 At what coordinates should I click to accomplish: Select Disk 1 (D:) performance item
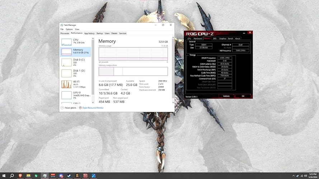[x=75, y=73]
